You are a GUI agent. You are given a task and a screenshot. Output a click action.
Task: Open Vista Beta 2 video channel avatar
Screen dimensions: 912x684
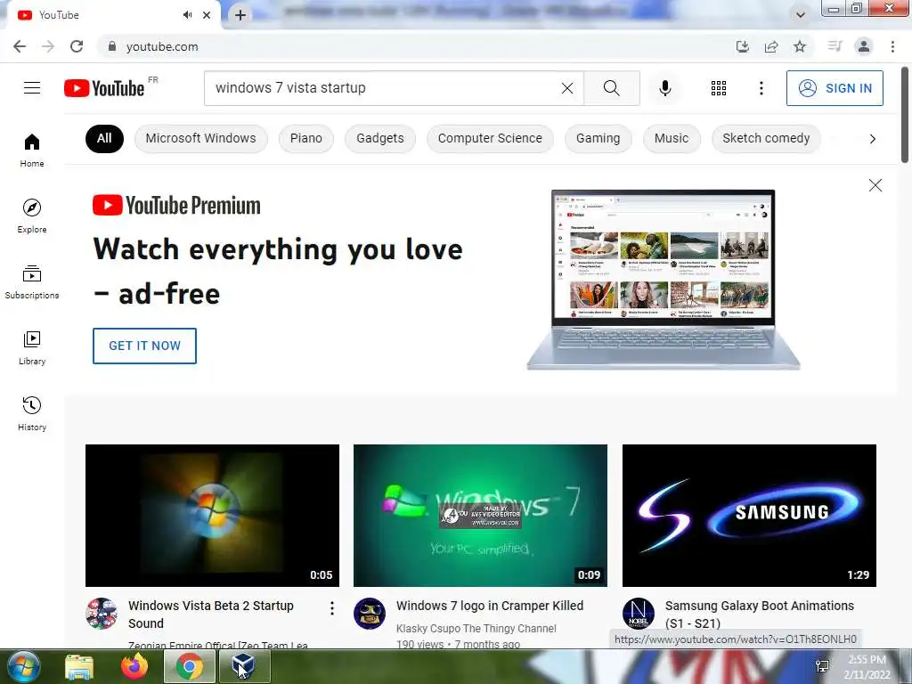[x=102, y=614]
